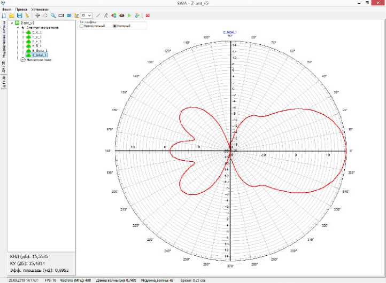Select the rectangular plot type radio button
The width and height of the screenshot is (386, 283).
(x=81, y=26)
